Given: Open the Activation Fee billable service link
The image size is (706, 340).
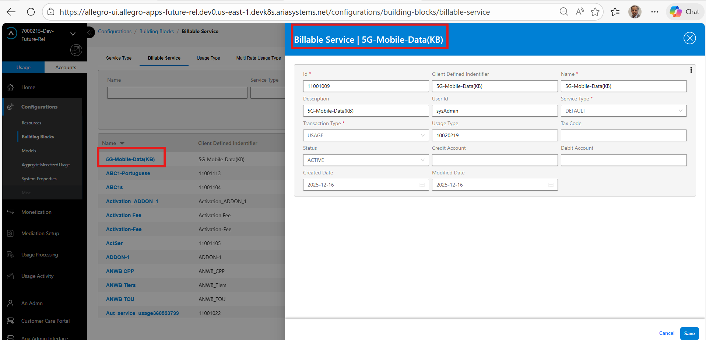Looking at the screenshot, I should [123, 215].
